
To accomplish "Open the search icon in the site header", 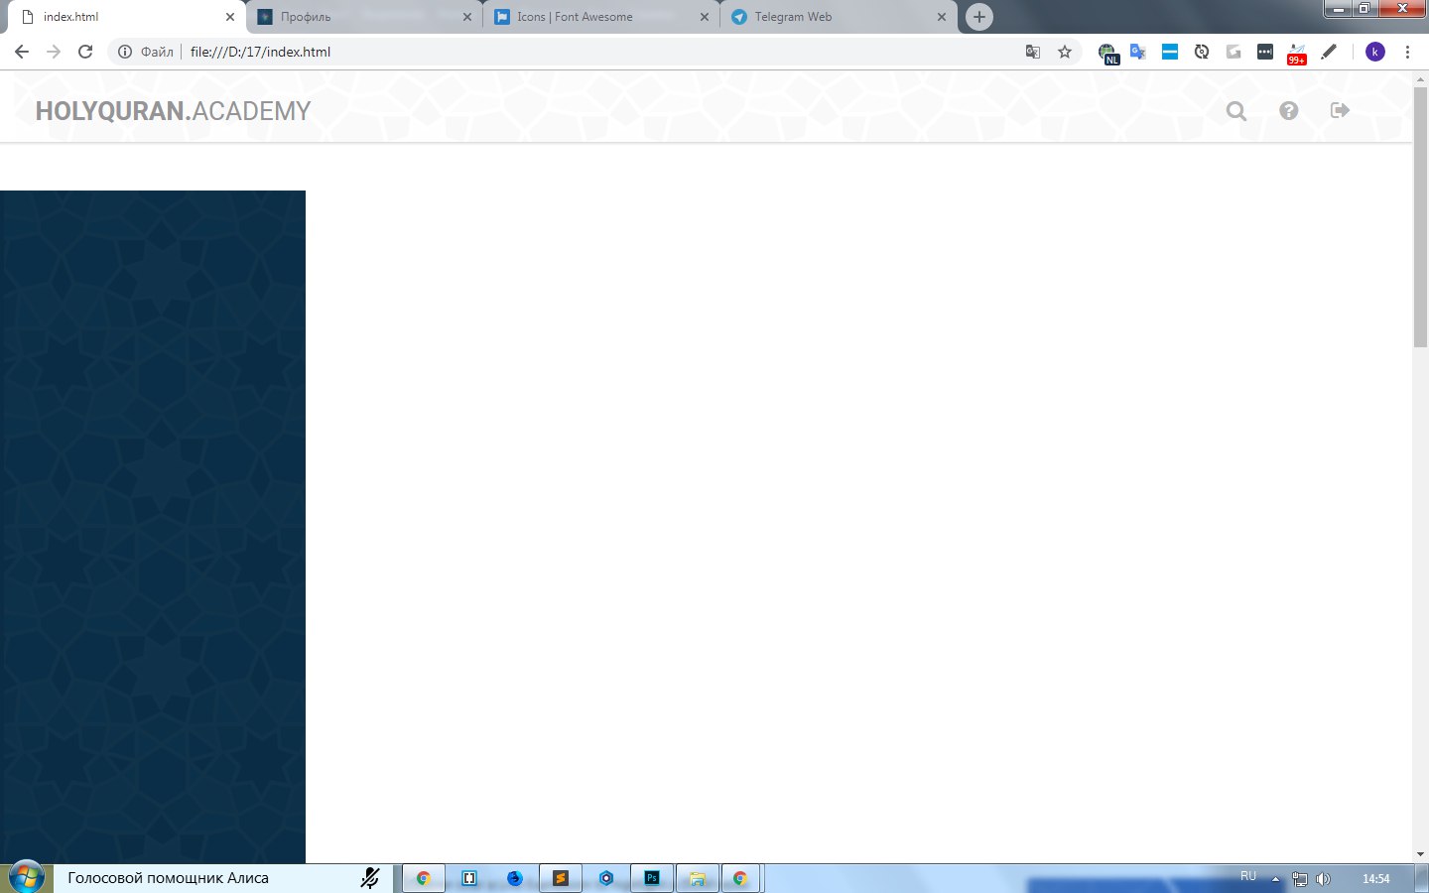I will pyautogui.click(x=1235, y=111).
